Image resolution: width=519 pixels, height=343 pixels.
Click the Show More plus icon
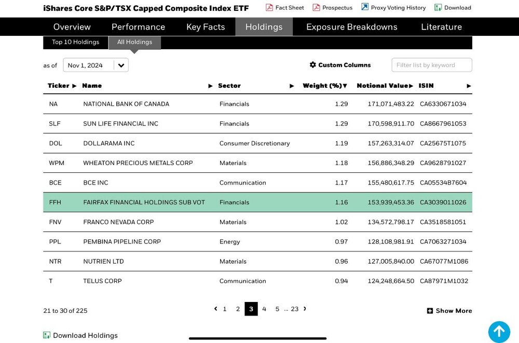click(430, 311)
